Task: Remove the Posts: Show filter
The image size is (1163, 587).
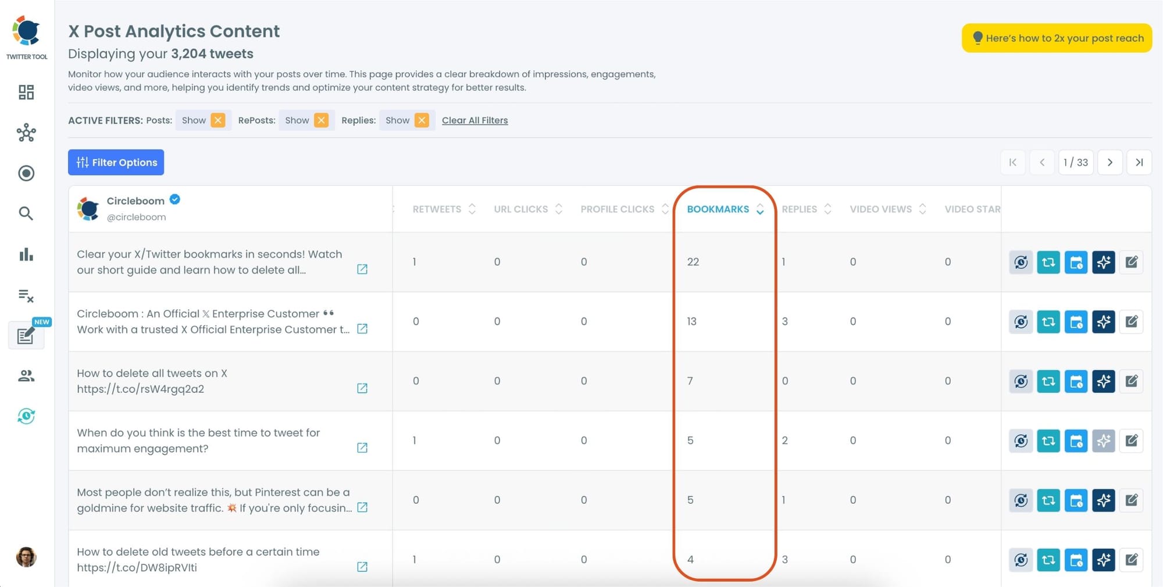Action: click(x=218, y=120)
